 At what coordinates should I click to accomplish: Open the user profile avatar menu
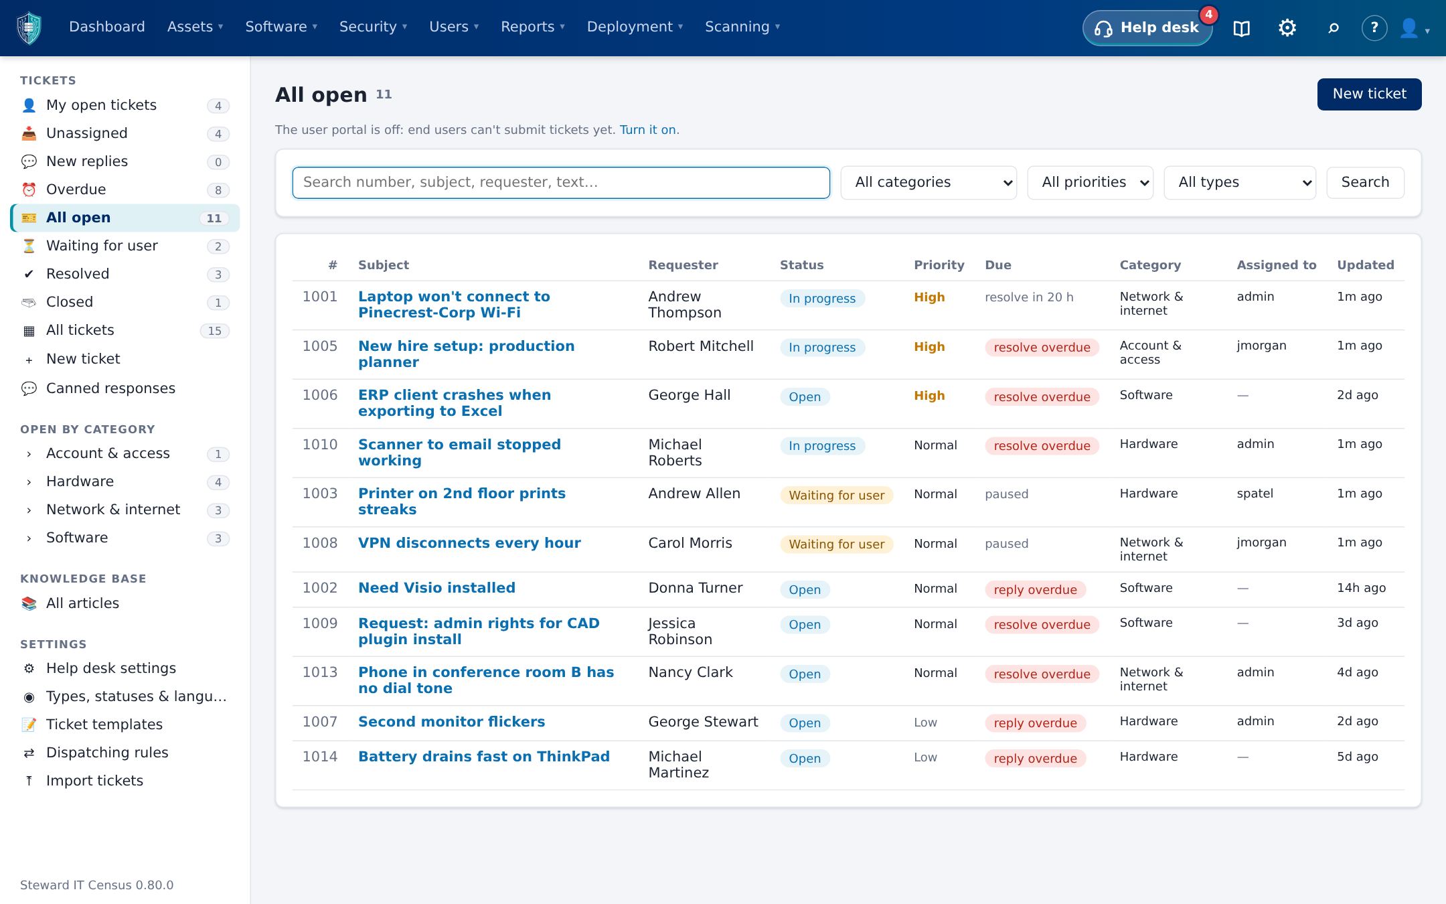pos(1415,28)
